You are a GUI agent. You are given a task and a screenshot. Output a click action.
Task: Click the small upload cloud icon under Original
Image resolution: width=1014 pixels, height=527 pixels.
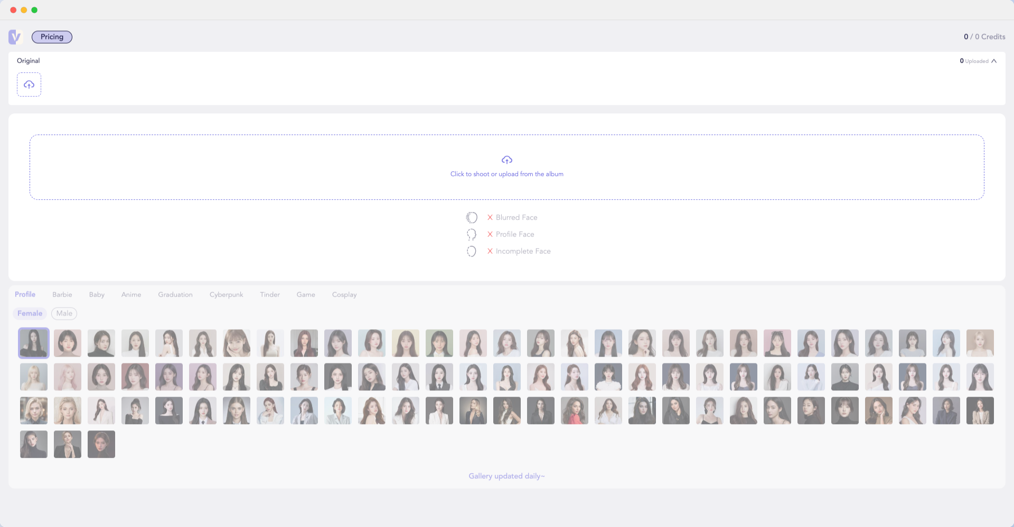click(29, 84)
